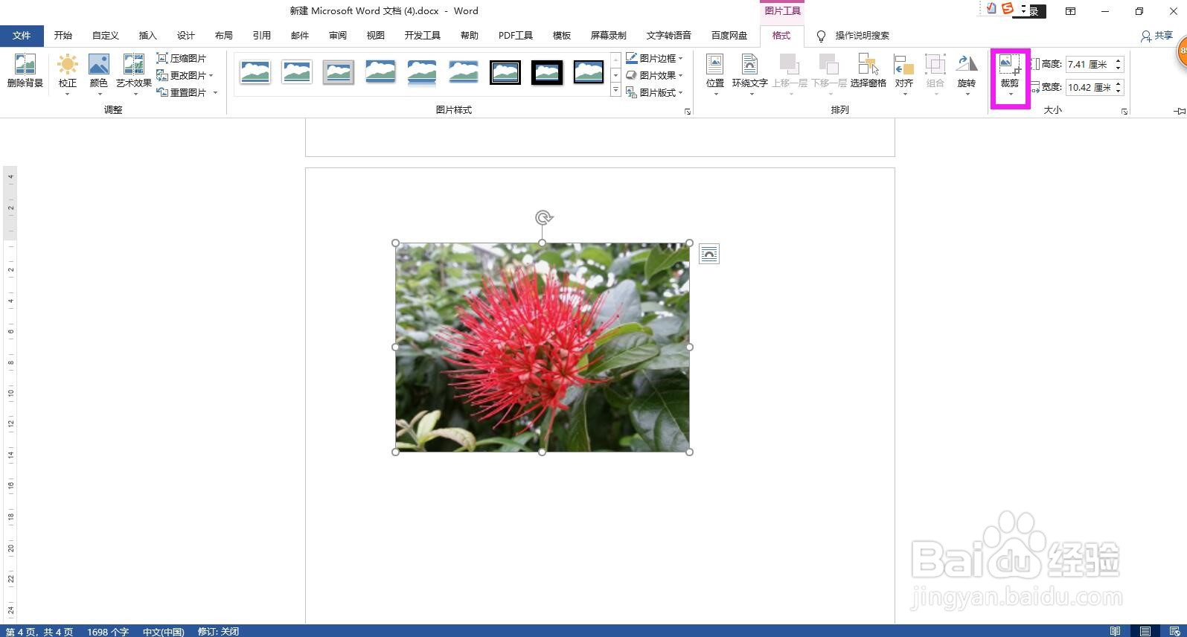Switch to print layout view in status bar
Viewport: 1187px width, 637px height.
point(1145,631)
